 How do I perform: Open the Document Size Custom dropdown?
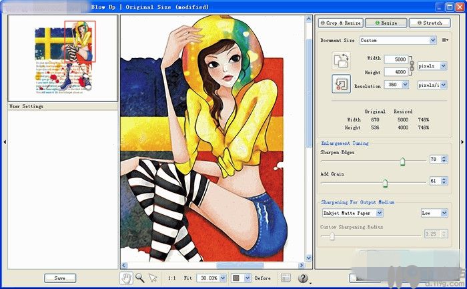(398, 40)
